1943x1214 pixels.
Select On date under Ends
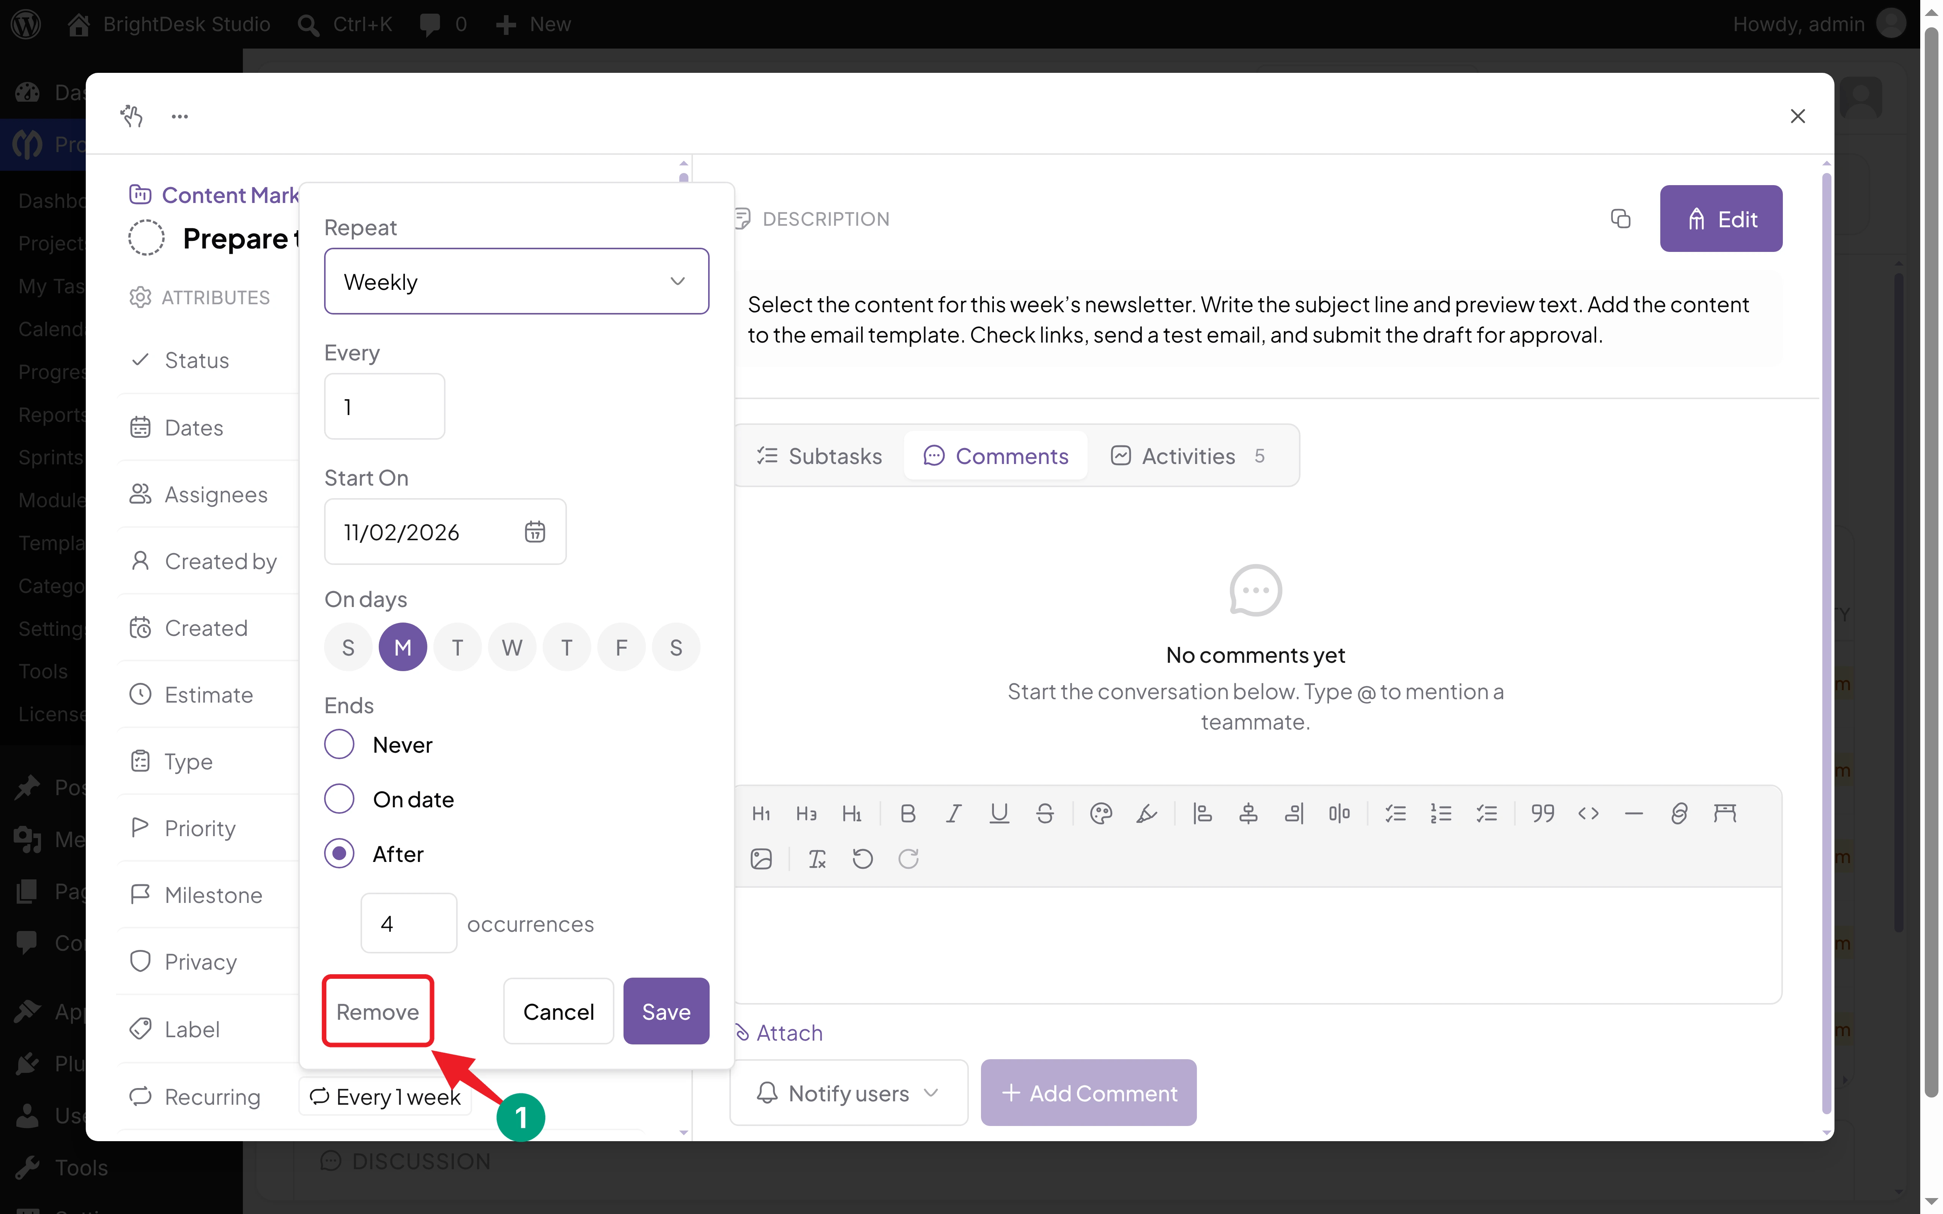tap(339, 799)
